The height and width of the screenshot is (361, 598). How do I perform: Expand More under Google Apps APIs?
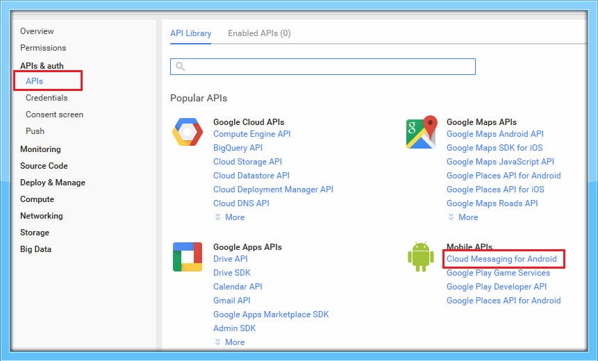[230, 342]
